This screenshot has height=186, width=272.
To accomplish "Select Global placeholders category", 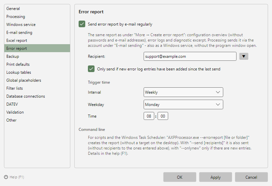I will (37, 80).
